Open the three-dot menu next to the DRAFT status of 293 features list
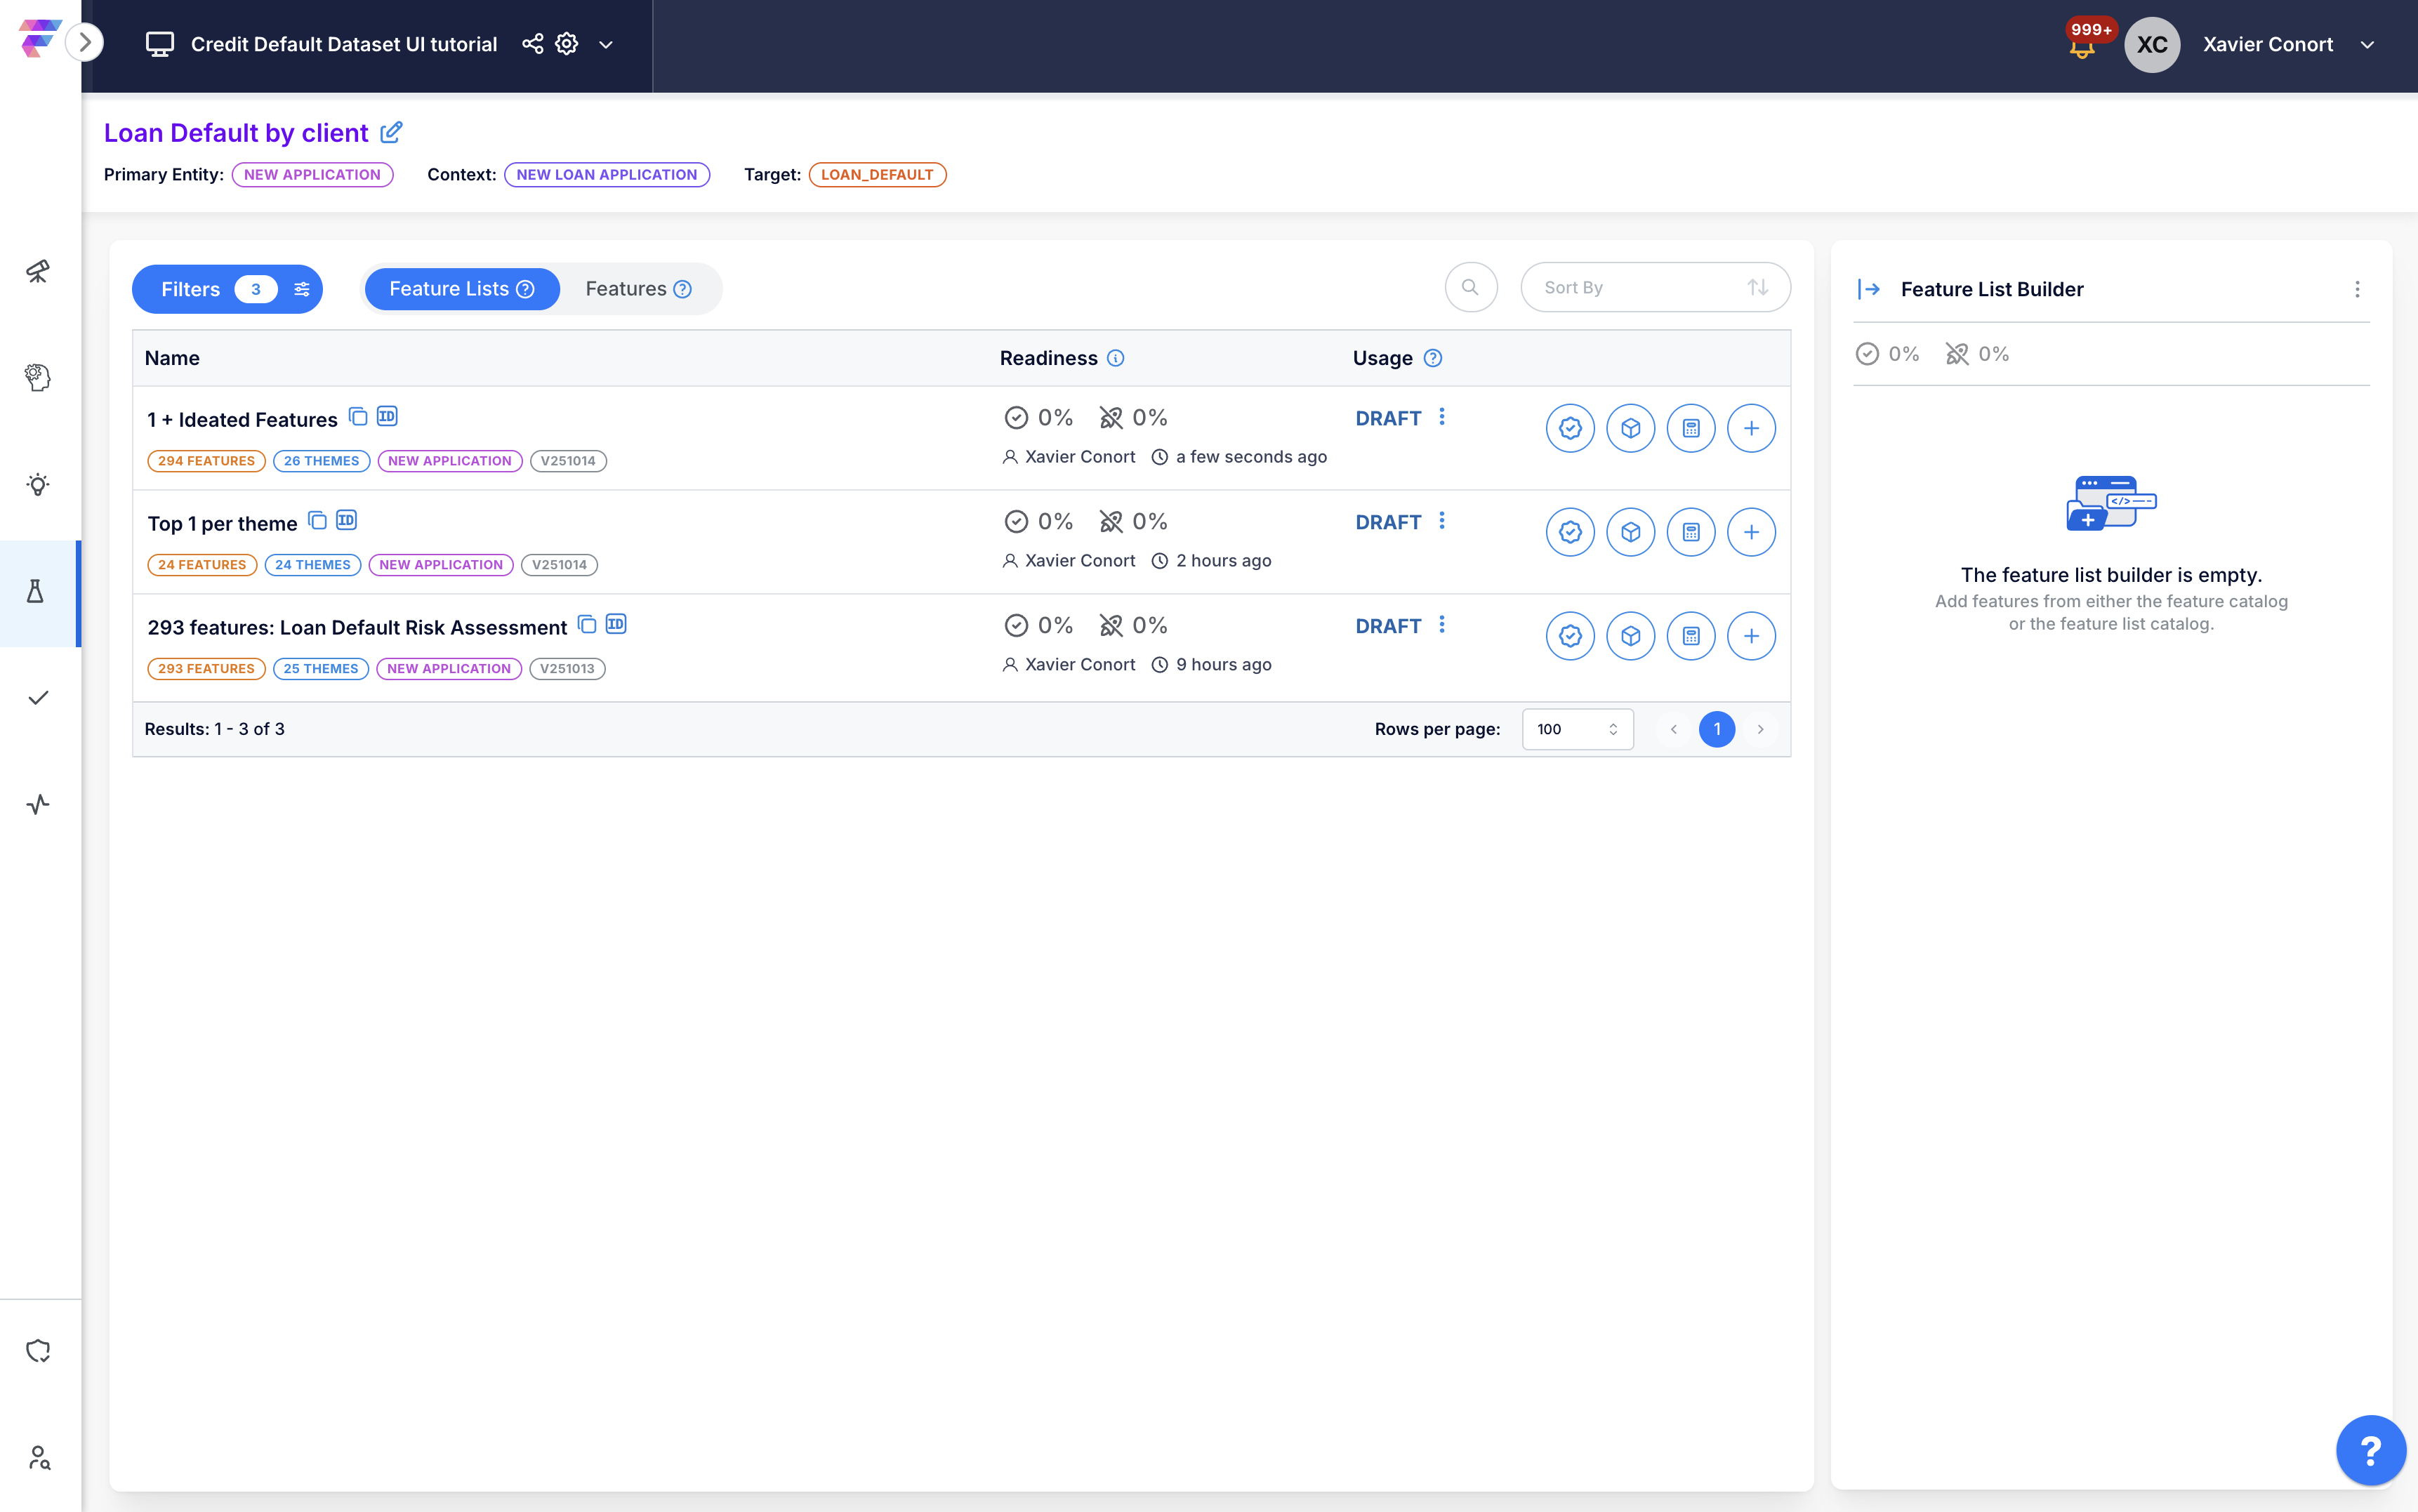Viewport: 2418px width, 1512px height. click(1441, 625)
